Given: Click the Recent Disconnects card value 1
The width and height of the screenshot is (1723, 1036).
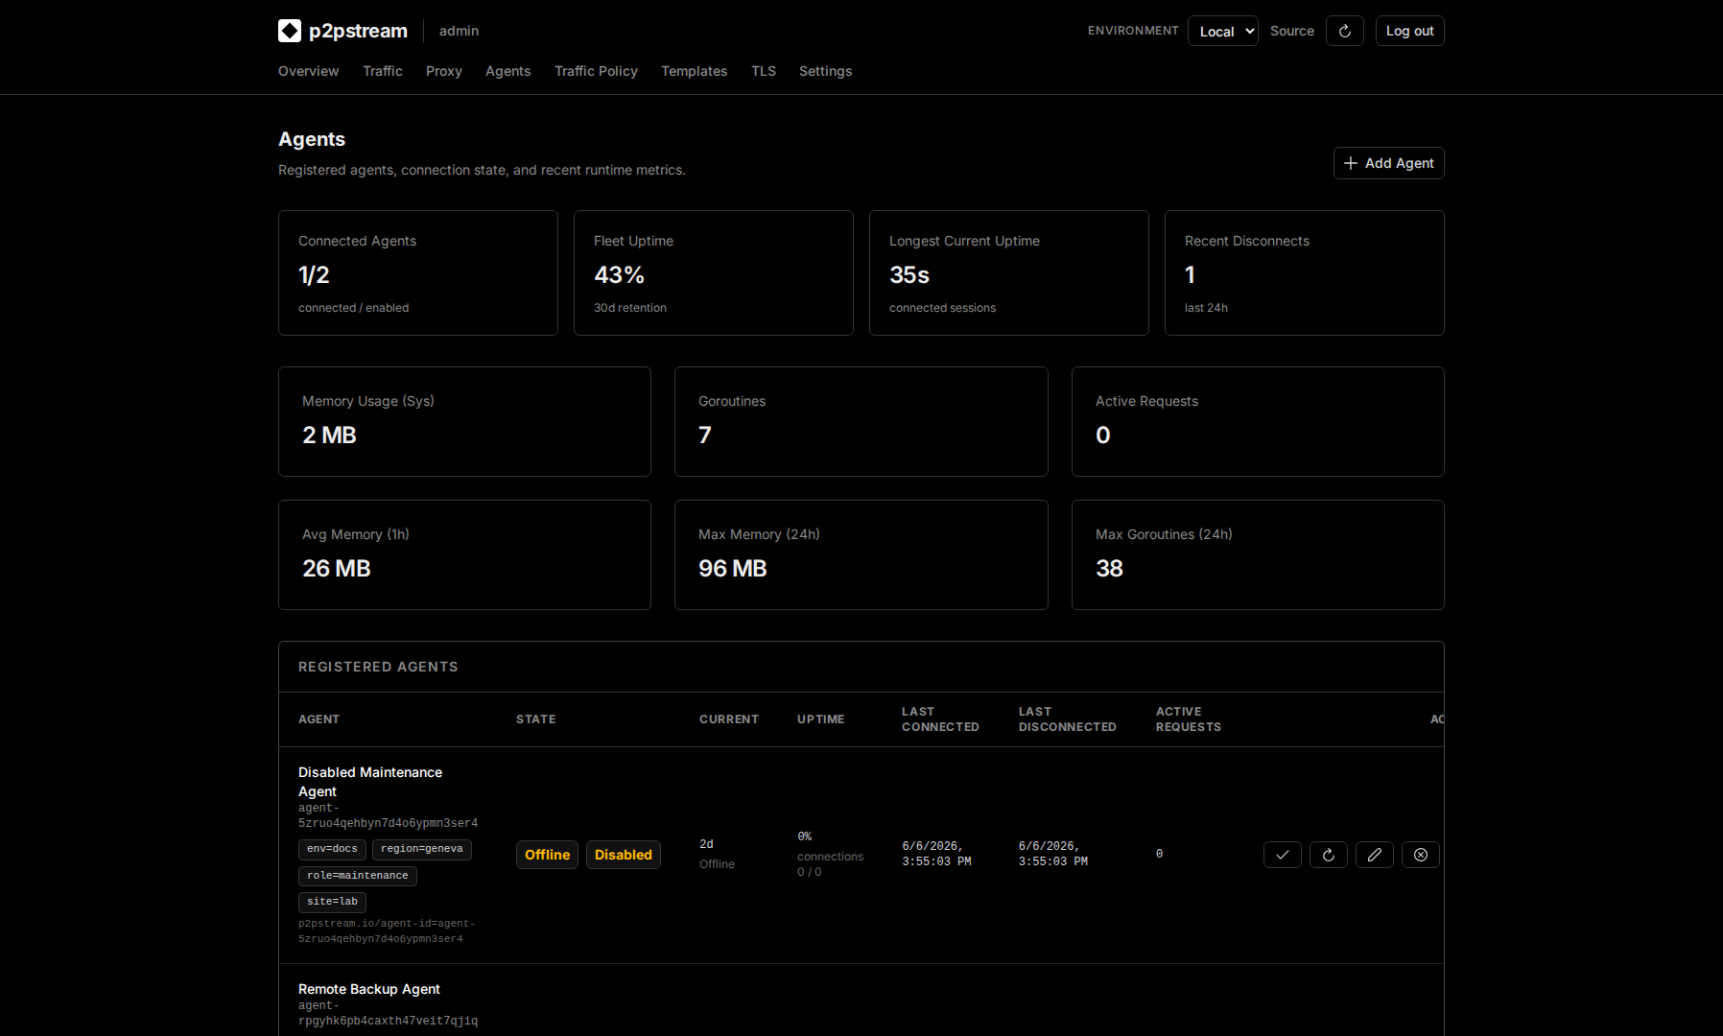Looking at the screenshot, I should coord(1190,275).
